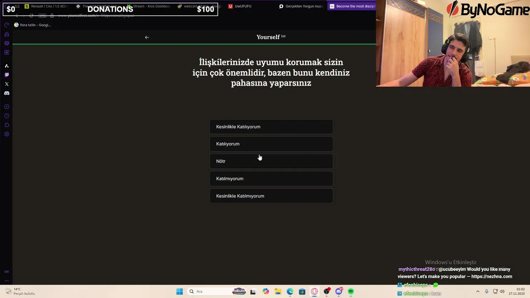Open Microsoft Edge from taskbar
Screen dimensions: 530x298
tap(290, 291)
